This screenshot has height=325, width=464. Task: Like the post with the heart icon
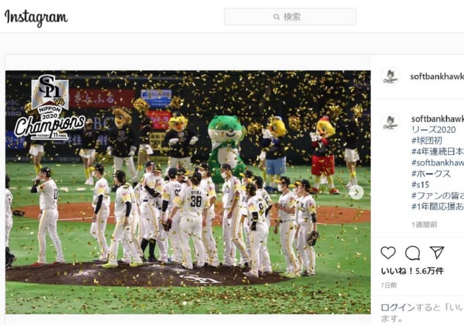pos(388,253)
